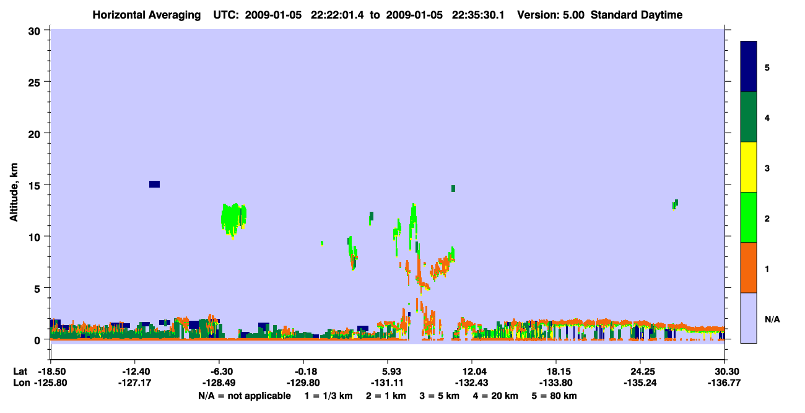Click the colorbar label '4'
Image resolution: width=805 pixels, height=413 pixels.
point(767,118)
